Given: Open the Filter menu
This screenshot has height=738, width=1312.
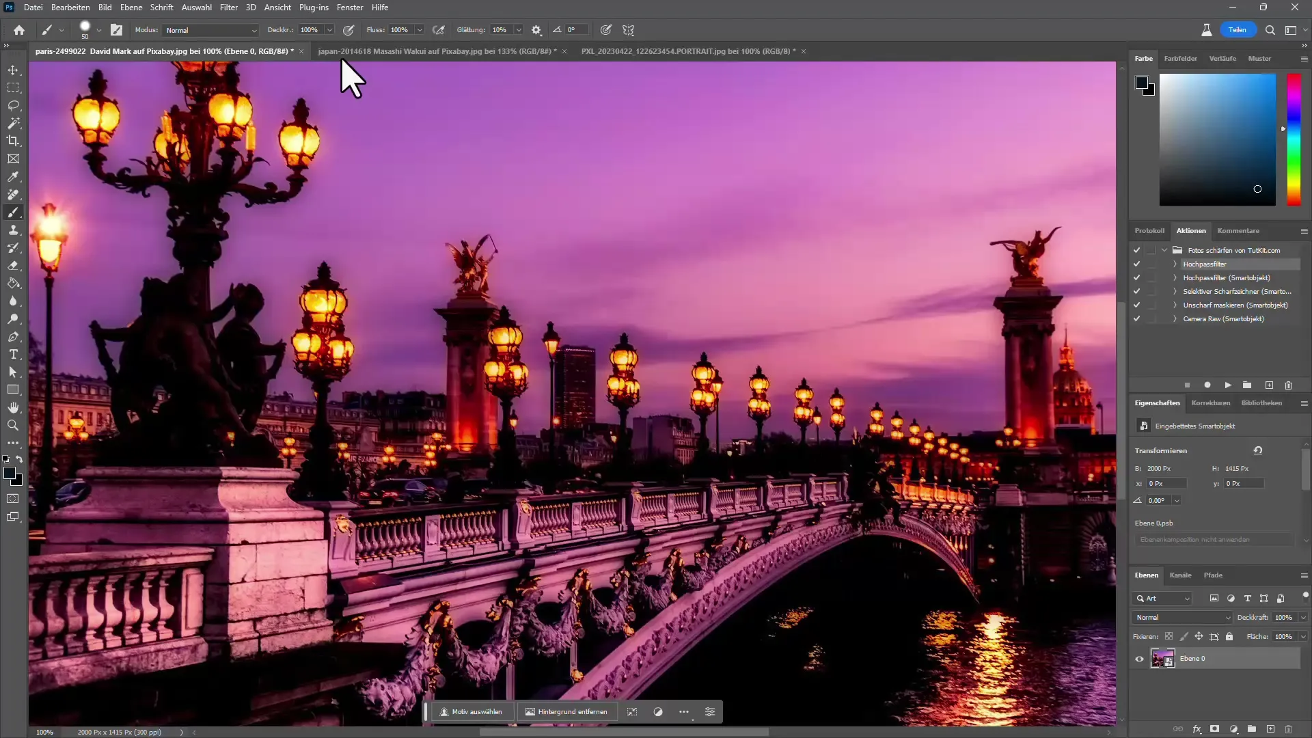Looking at the screenshot, I should point(228,8).
